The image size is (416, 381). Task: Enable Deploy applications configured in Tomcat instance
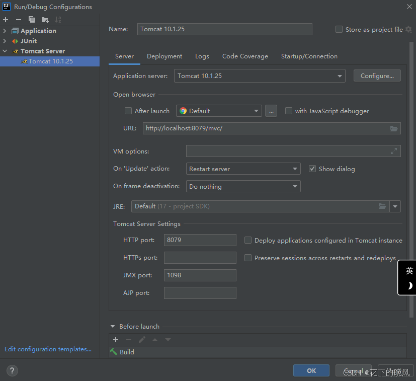point(248,240)
